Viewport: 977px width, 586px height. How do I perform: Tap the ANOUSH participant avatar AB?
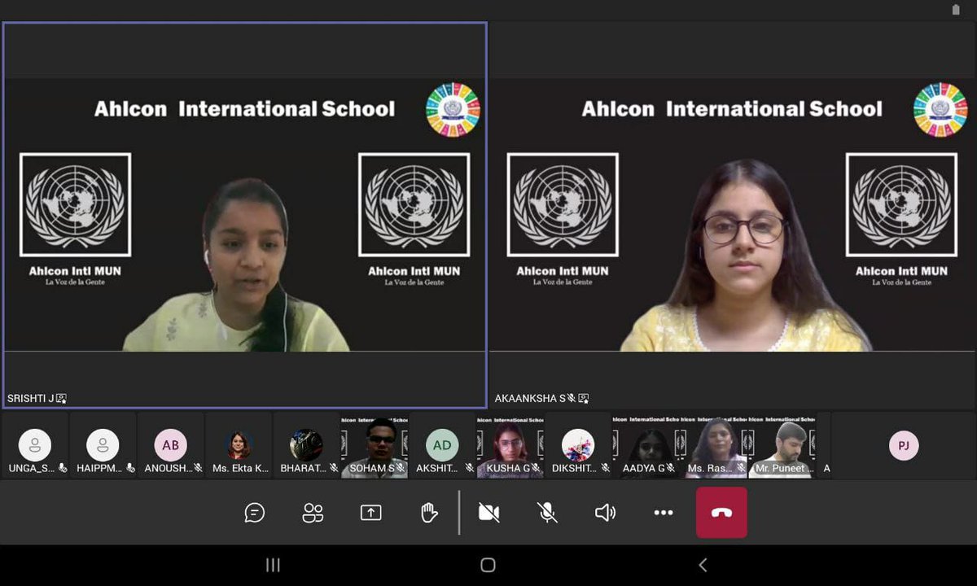pos(171,445)
